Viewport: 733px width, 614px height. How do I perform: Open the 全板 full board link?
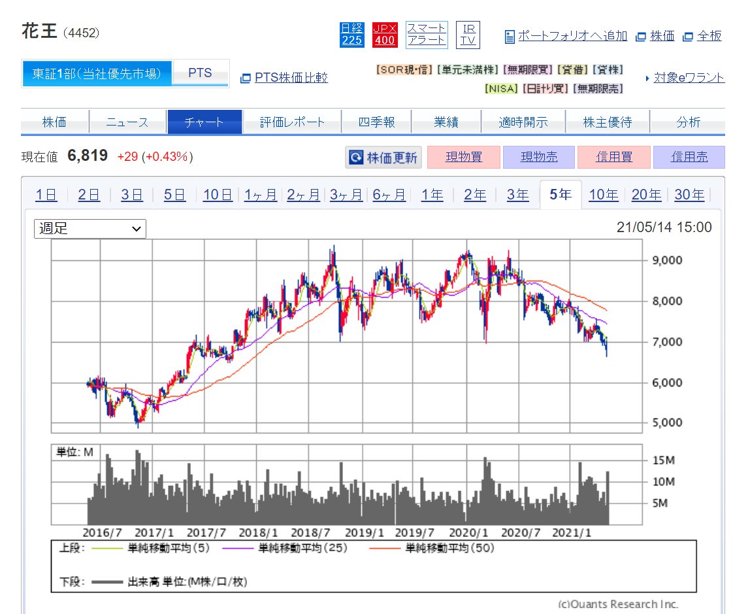click(709, 36)
